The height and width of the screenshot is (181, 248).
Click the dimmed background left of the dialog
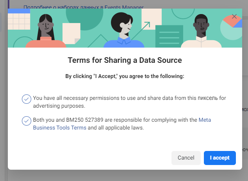[x=4, y=98]
